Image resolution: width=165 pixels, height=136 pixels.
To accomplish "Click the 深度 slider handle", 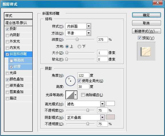I will (77, 40).
